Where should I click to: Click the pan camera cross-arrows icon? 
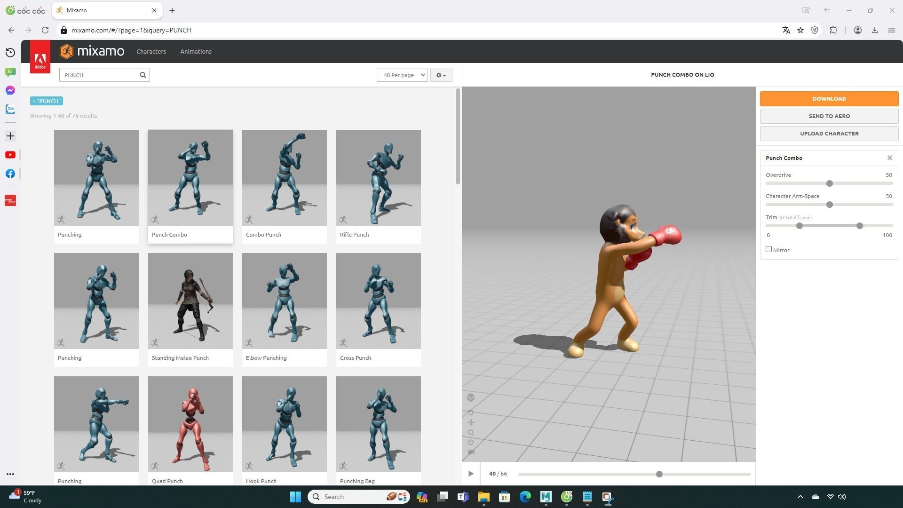[471, 422]
